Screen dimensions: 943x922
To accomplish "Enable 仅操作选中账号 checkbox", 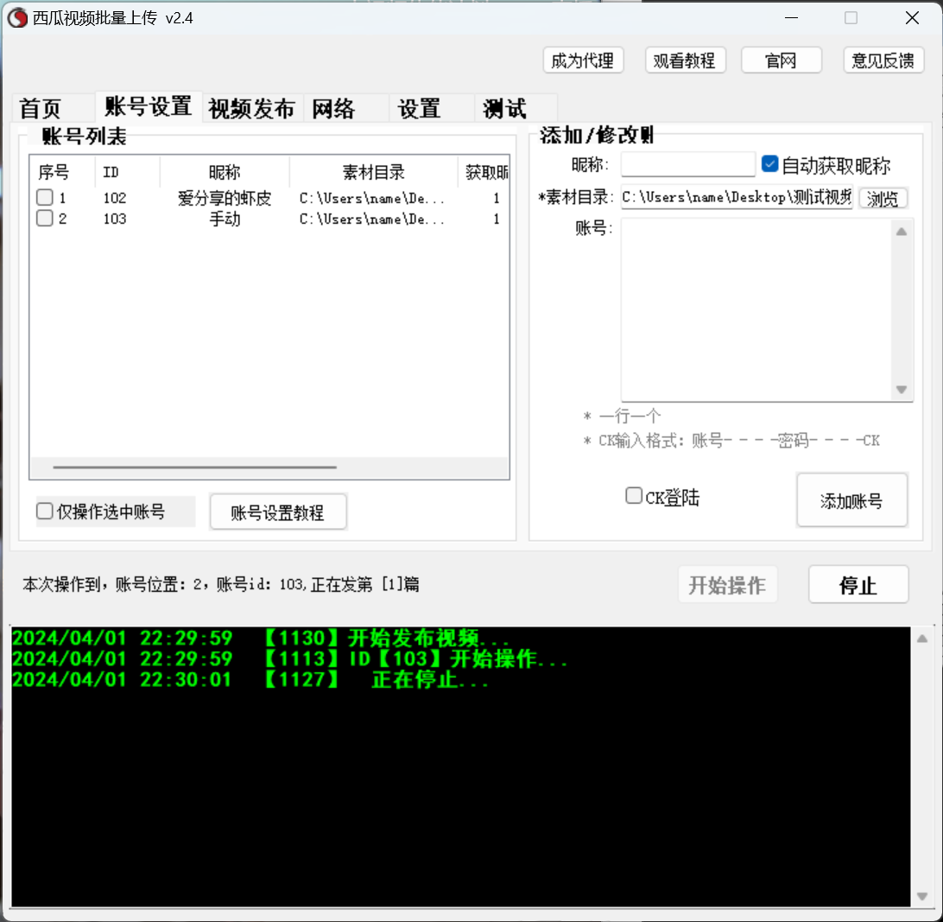I will [45, 512].
